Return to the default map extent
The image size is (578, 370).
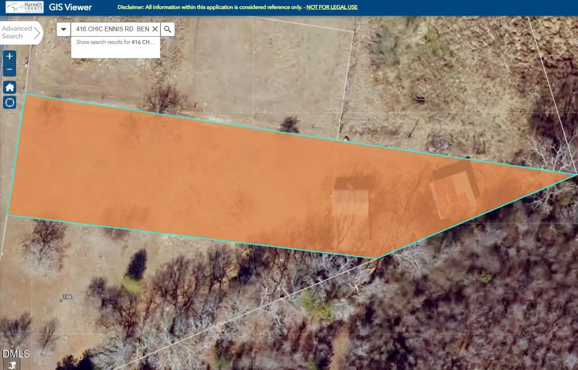(x=10, y=87)
